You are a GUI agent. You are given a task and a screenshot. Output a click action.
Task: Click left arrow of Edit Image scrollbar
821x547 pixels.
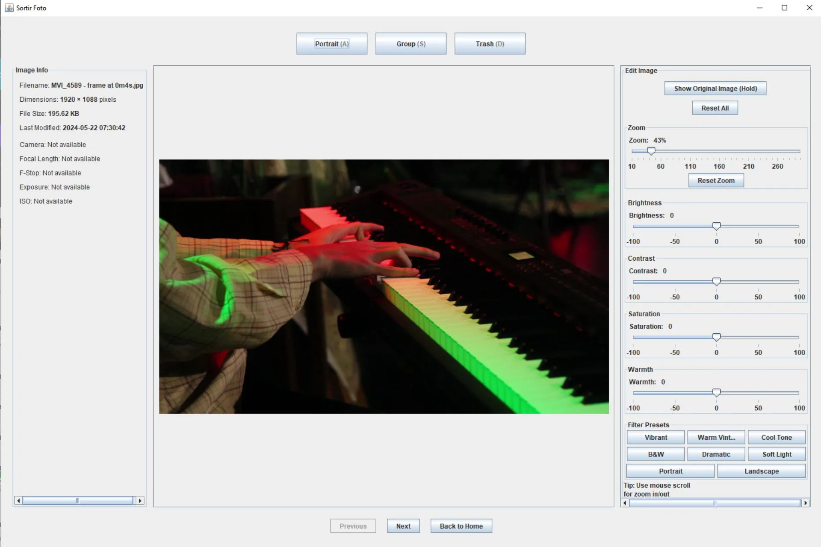point(625,503)
